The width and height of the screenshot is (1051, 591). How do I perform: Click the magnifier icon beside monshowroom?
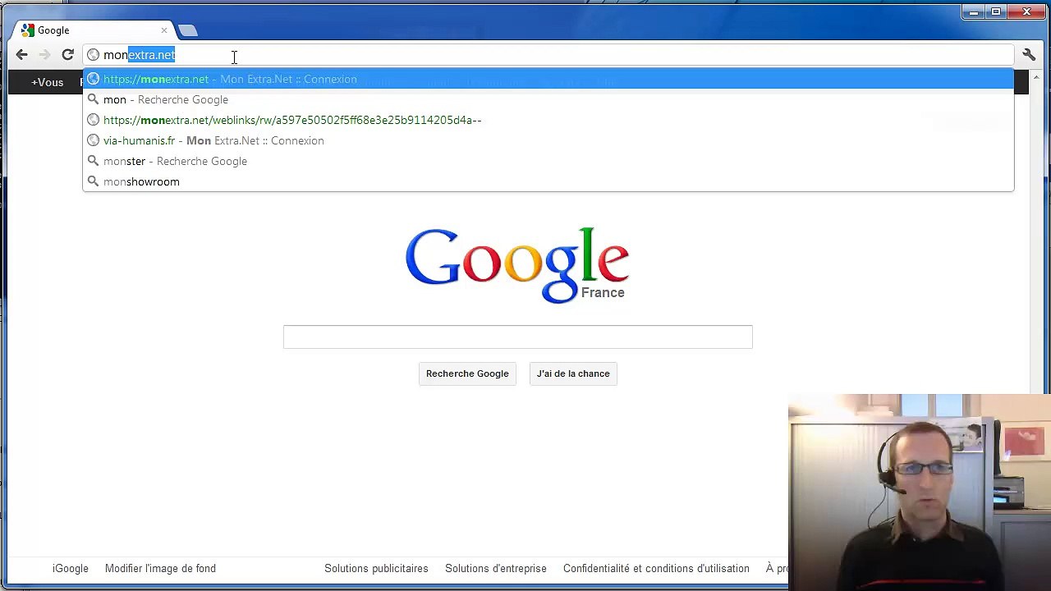coord(93,181)
